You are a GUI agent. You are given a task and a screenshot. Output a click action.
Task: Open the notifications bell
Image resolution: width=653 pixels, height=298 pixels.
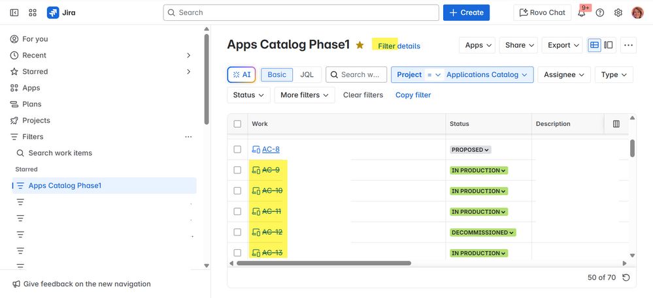(581, 12)
